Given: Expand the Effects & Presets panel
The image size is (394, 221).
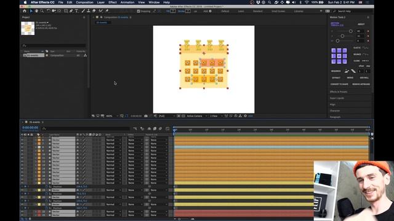Looking at the screenshot, I should coord(339,92).
